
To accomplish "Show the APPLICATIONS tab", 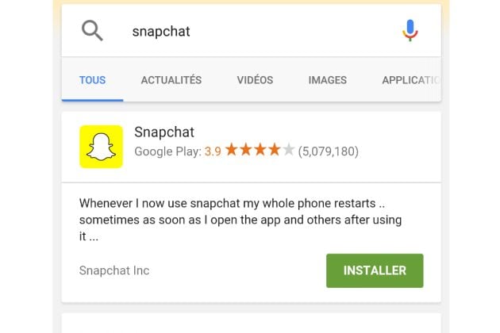I will (x=411, y=80).
